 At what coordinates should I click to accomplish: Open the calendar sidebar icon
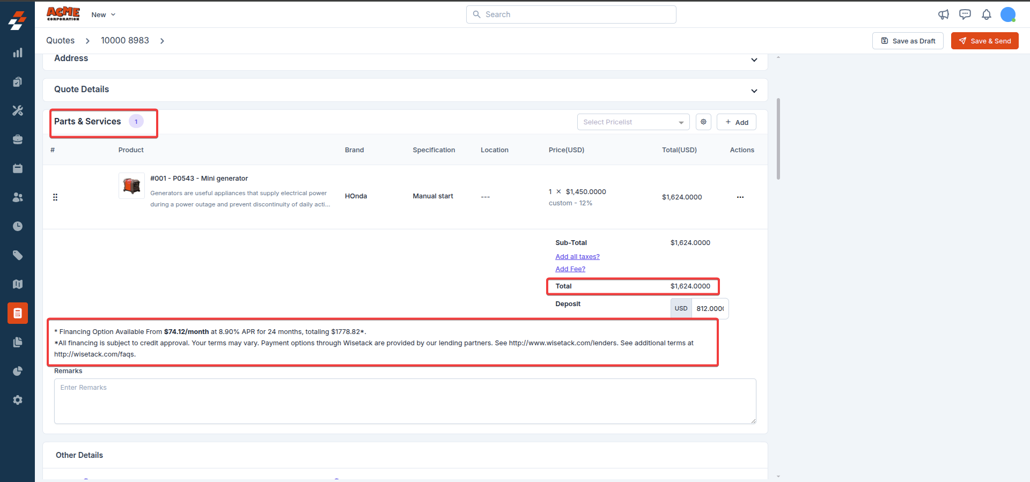coord(18,168)
